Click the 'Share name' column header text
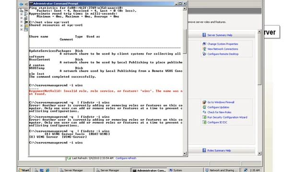This screenshot has height=172, width=307. click(38, 36)
